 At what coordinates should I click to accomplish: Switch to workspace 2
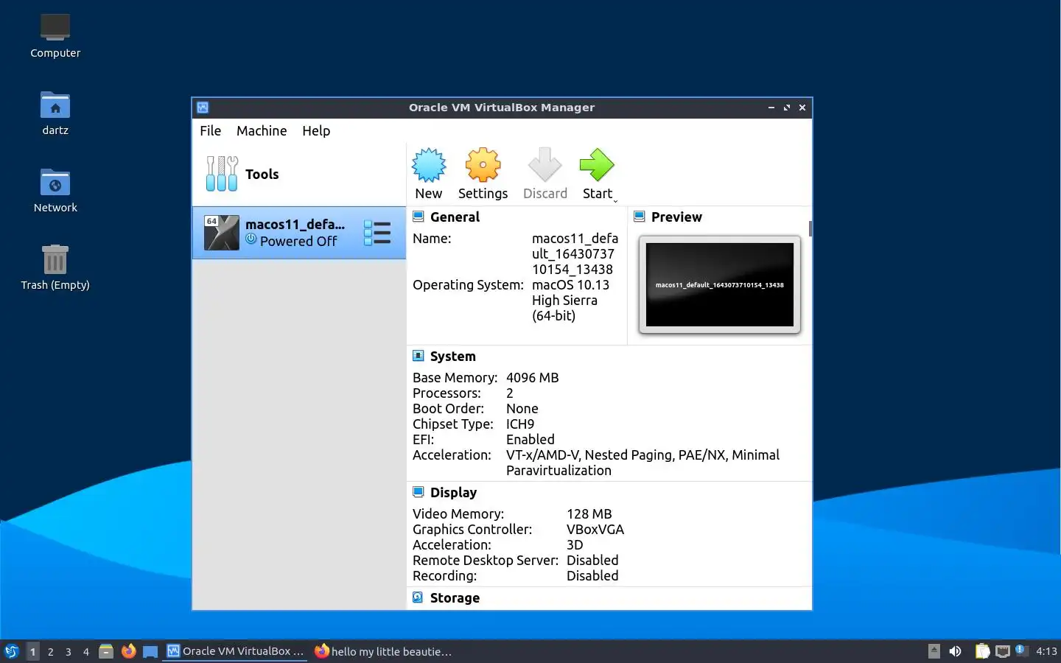click(x=50, y=651)
